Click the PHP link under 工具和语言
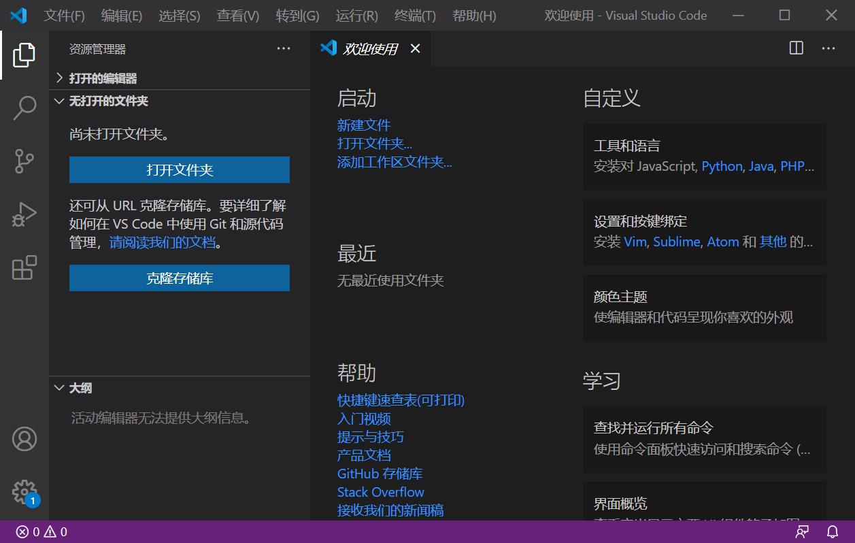This screenshot has width=855, height=543. [x=793, y=166]
